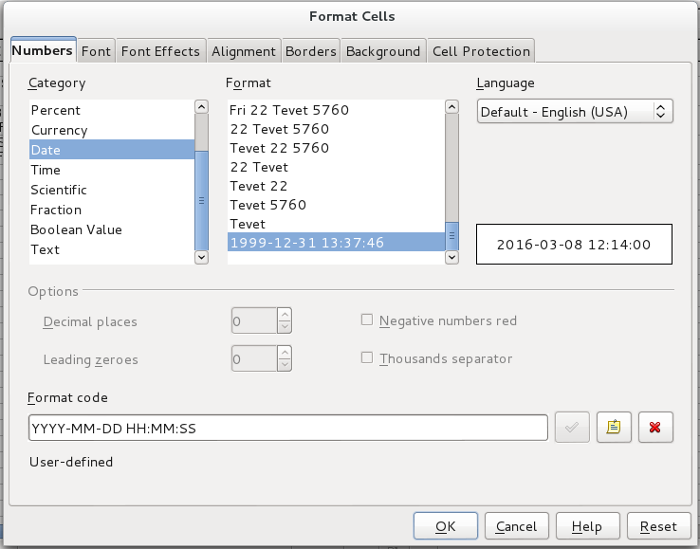Click Category list scroll up arrow

pos(201,107)
